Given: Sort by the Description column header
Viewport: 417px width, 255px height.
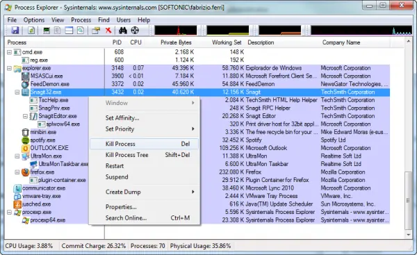Looking at the screenshot, I should (261, 42).
